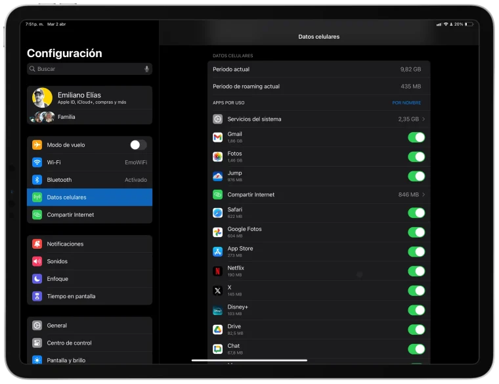Tap the Compartir Internet 846 MB row label
Image resolution: width=499 pixels, height=384 pixels.
[251, 194]
